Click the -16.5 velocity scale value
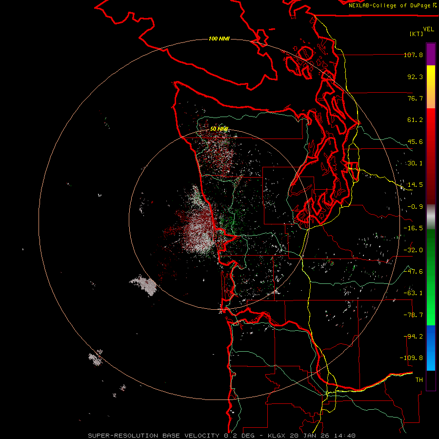 413,228
